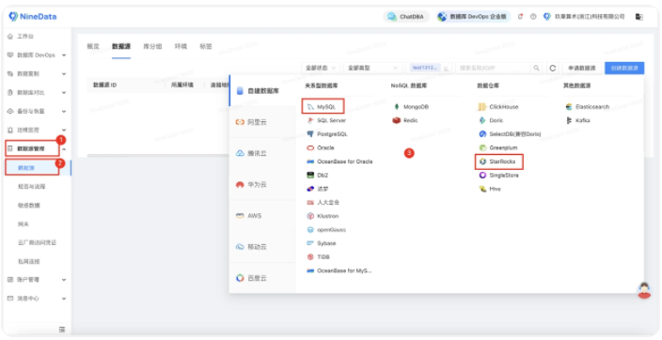Expand 数据复制 sidebar menu
The width and height of the screenshot is (662, 340).
pyautogui.click(x=38, y=74)
